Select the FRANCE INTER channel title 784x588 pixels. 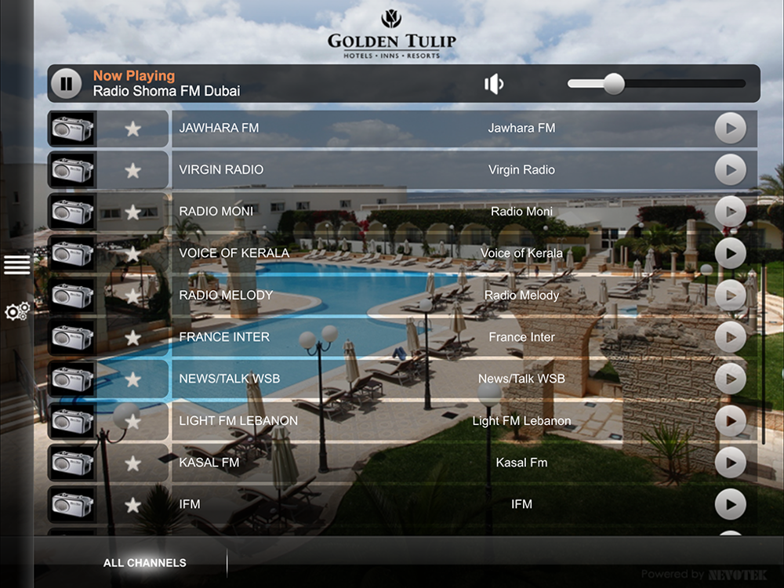224,337
